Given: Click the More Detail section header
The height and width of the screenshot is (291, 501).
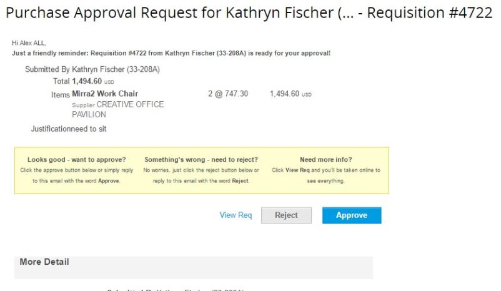Looking at the screenshot, I should click(44, 262).
